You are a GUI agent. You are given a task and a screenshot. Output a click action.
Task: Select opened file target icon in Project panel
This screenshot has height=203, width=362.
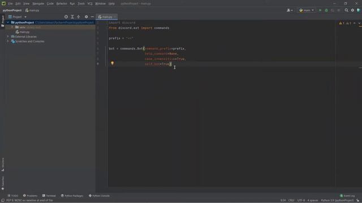click(66, 17)
